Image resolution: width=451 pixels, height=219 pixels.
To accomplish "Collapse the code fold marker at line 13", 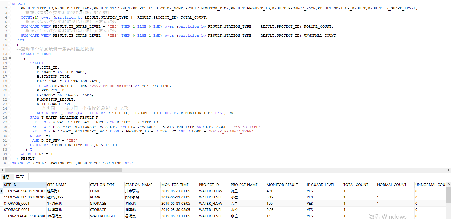I will pyautogui.click(x=10, y=58).
